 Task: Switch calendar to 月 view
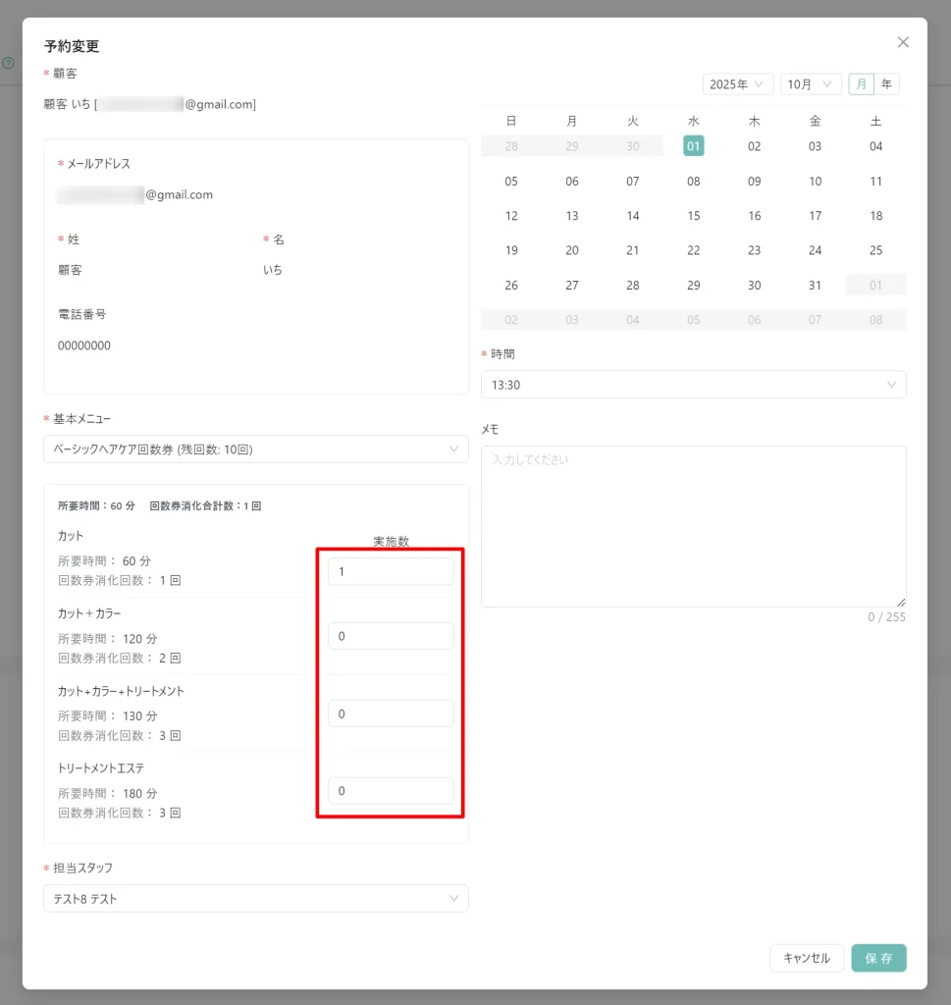pos(862,84)
